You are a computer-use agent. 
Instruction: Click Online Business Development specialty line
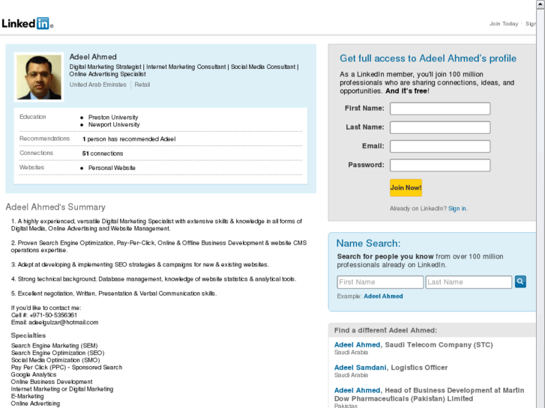pos(52,382)
